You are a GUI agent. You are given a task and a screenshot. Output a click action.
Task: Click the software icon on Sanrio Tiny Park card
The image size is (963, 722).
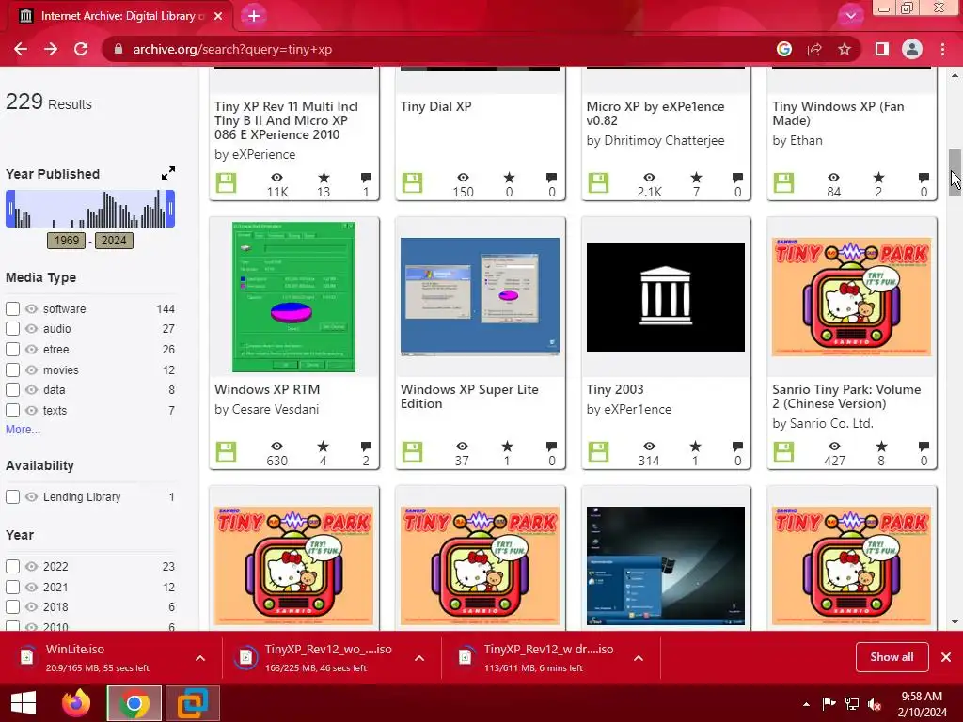pyautogui.click(x=783, y=452)
